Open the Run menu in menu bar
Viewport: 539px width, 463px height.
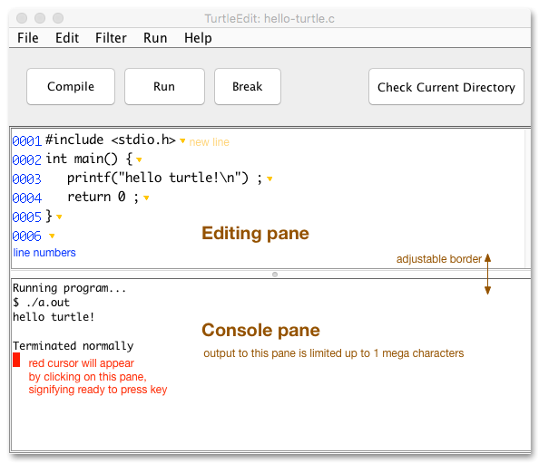[x=155, y=38]
